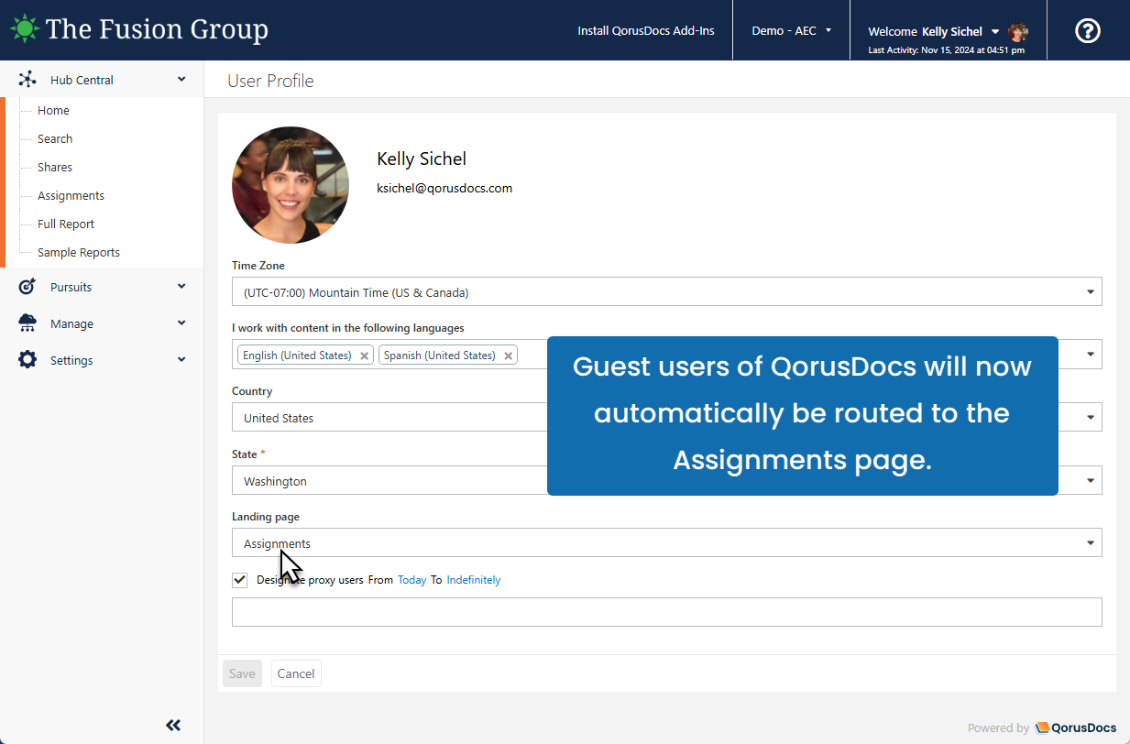Open Search in sidebar
The width and height of the screenshot is (1130, 744).
pyautogui.click(x=55, y=138)
